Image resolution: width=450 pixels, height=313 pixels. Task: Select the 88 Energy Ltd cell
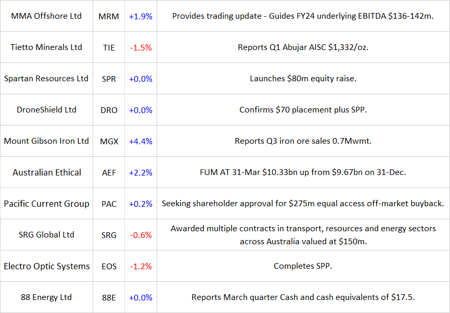click(x=46, y=297)
